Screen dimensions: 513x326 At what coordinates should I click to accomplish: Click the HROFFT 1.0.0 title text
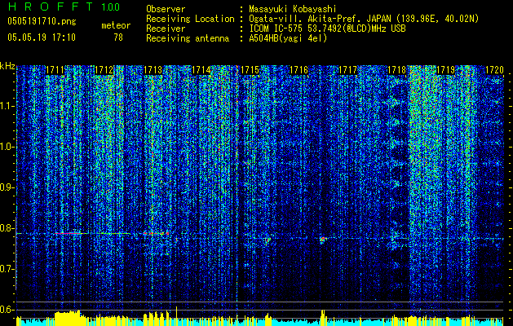[64, 7]
